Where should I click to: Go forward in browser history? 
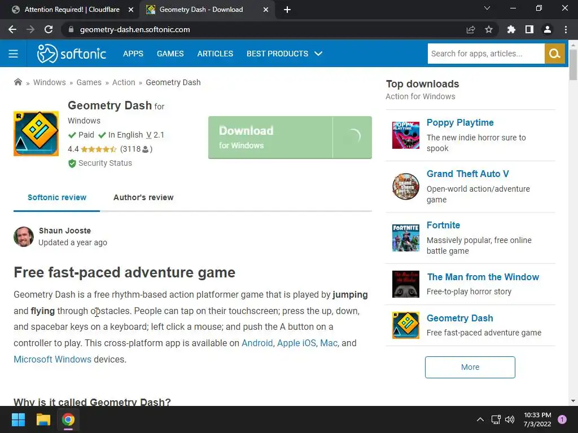(x=30, y=29)
